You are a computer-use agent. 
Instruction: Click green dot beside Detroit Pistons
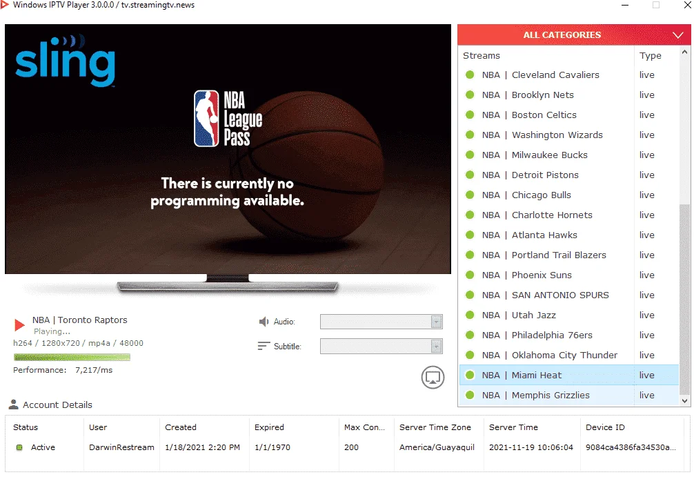(x=470, y=175)
